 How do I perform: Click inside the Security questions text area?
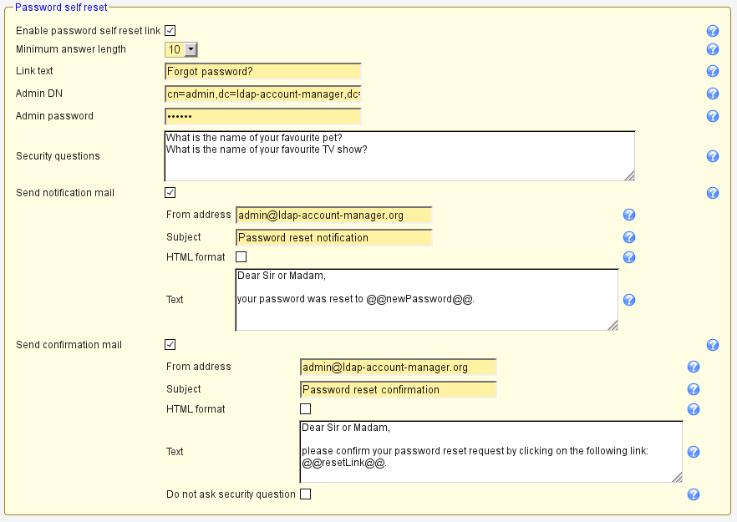[x=399, y=156]
